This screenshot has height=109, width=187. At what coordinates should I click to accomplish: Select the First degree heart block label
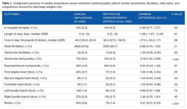tap(24, 72)
